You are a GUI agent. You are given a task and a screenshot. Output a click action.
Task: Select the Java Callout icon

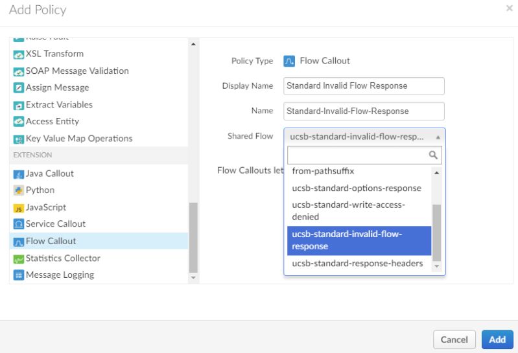click(x=18, y=174)
